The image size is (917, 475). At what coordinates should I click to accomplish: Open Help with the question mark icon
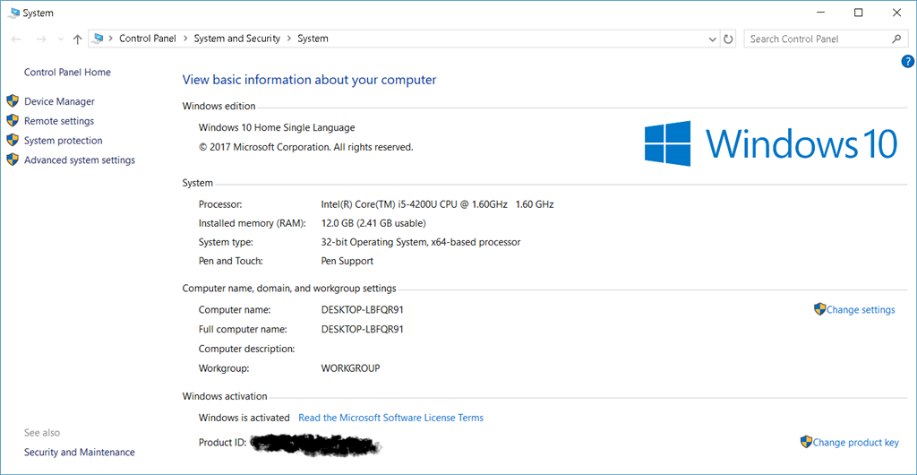(908, 61)
